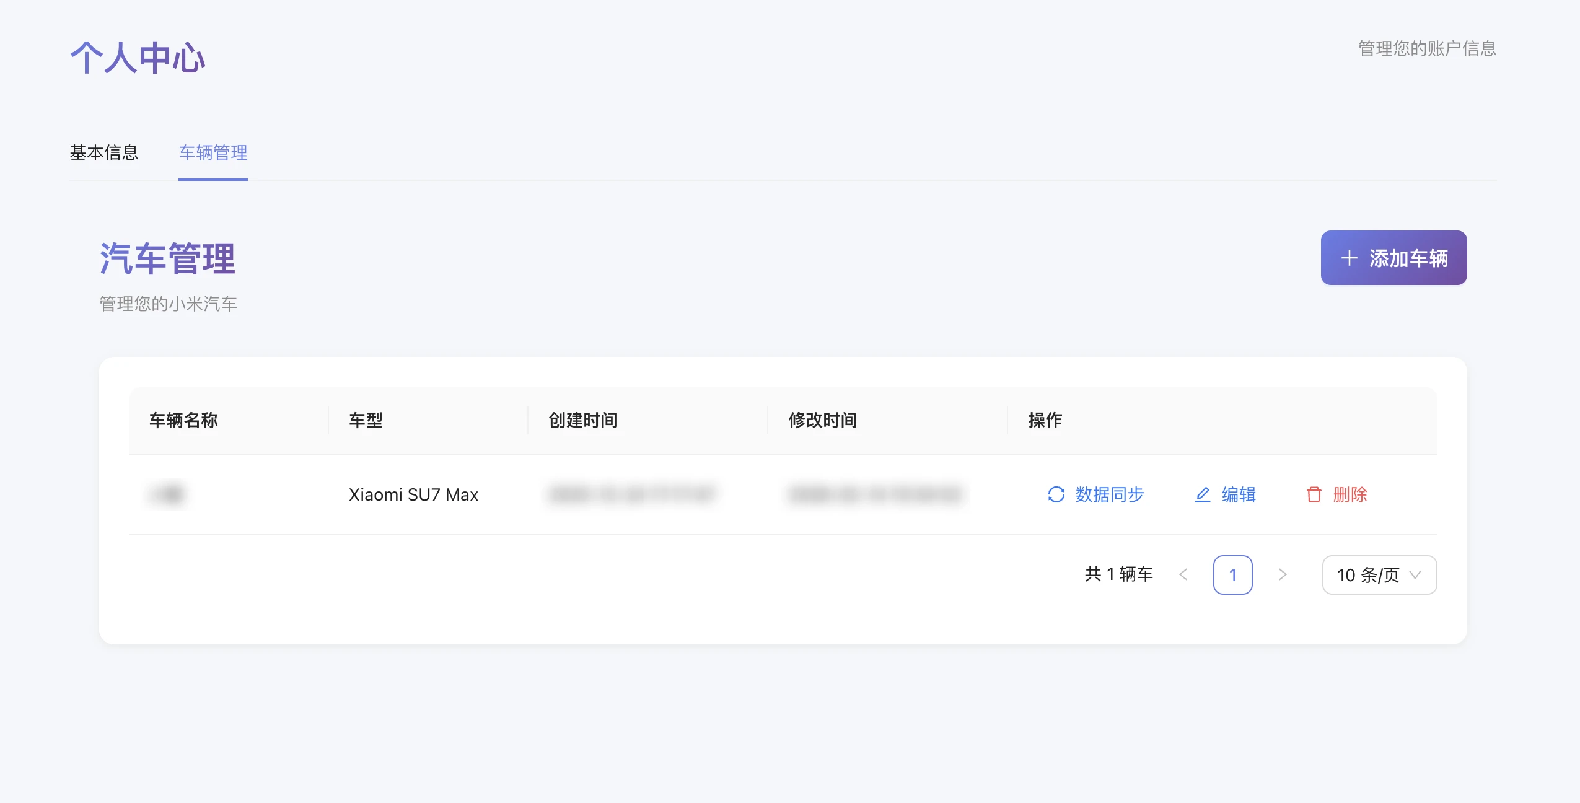Click the delete trash icon for the vehicle
Screen dimensions: 1580x803
coord(1314,494)
